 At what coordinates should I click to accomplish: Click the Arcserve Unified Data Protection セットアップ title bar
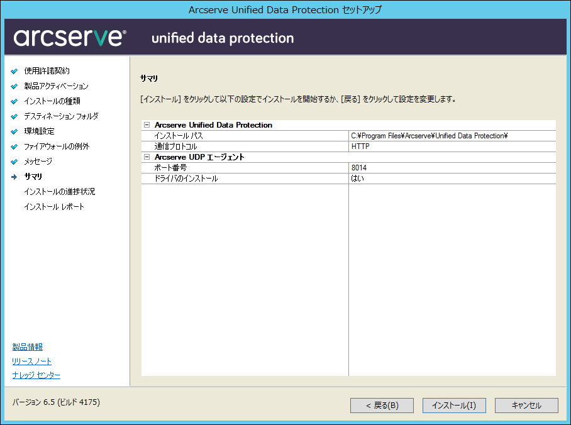pyautogui.click(x=285, y=10)
